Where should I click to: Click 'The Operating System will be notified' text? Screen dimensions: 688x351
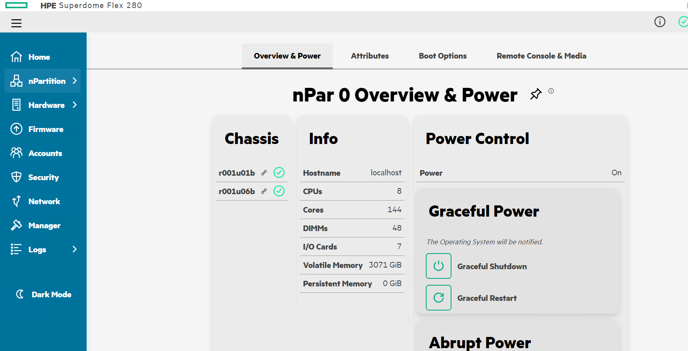tap(485, 242)
